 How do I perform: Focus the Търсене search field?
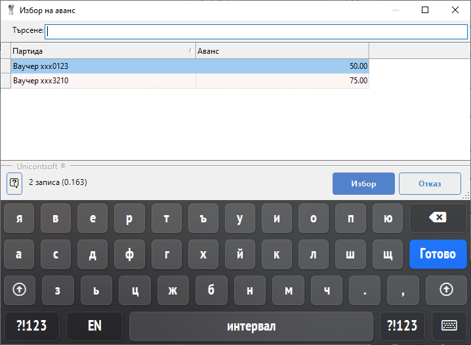click(256, 31)
